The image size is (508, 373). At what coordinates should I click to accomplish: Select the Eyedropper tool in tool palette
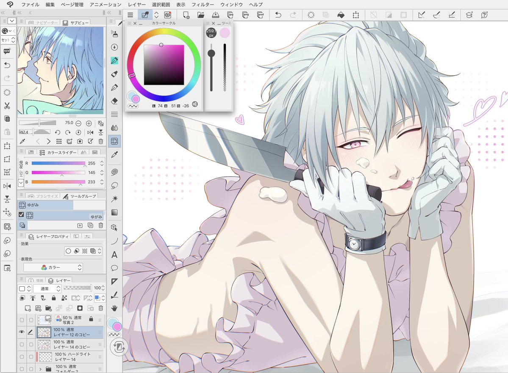[x=114, y=155]
